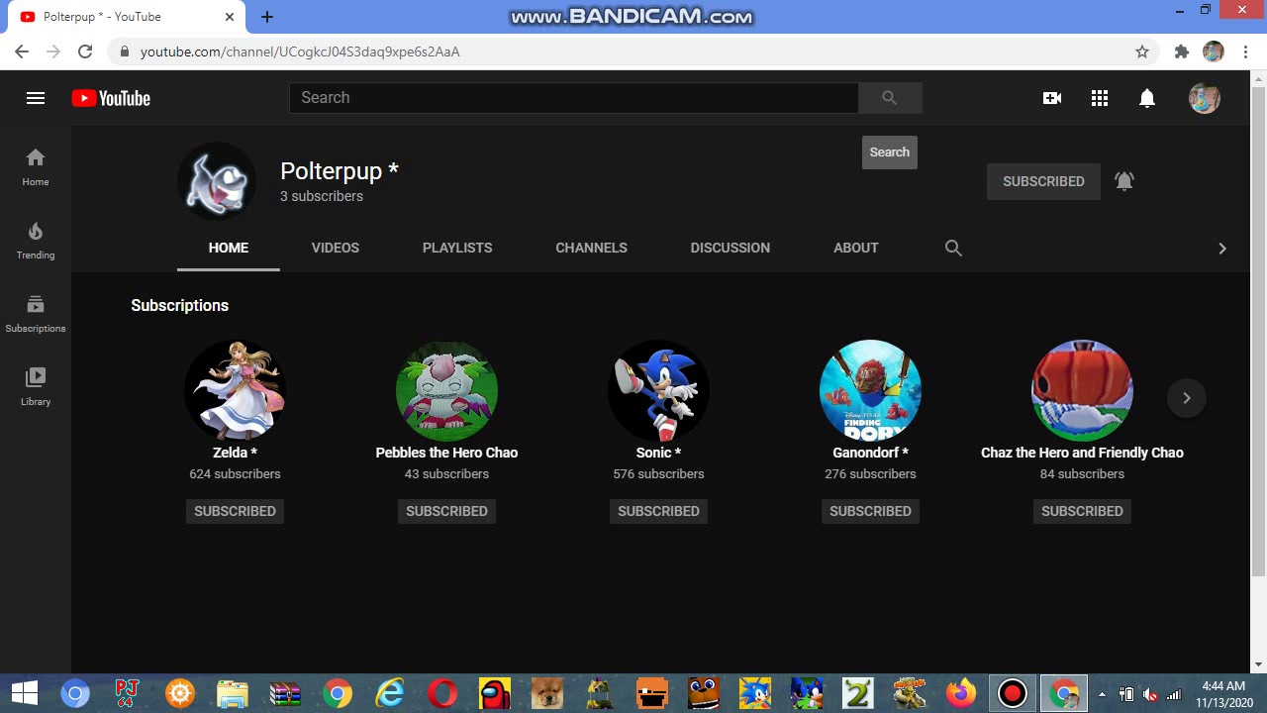This screenshot has width=1267, height=713.
Task: Open Pebbles the Hero Chao channel link
Action: (446, 453)
